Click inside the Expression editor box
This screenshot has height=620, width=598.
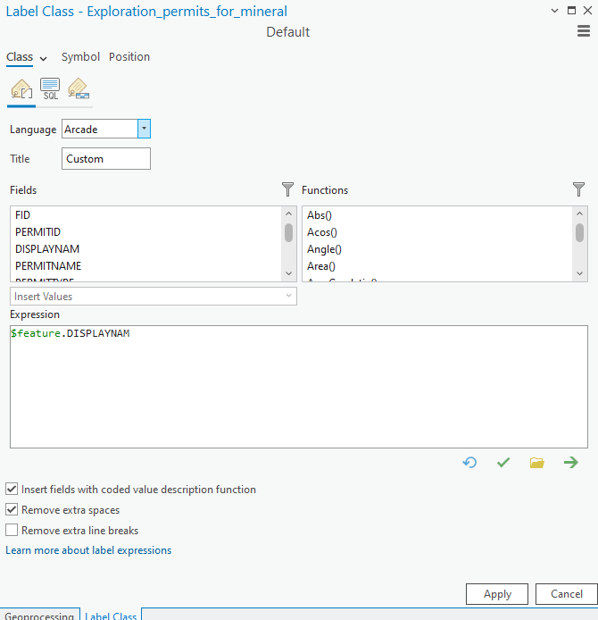299,387
